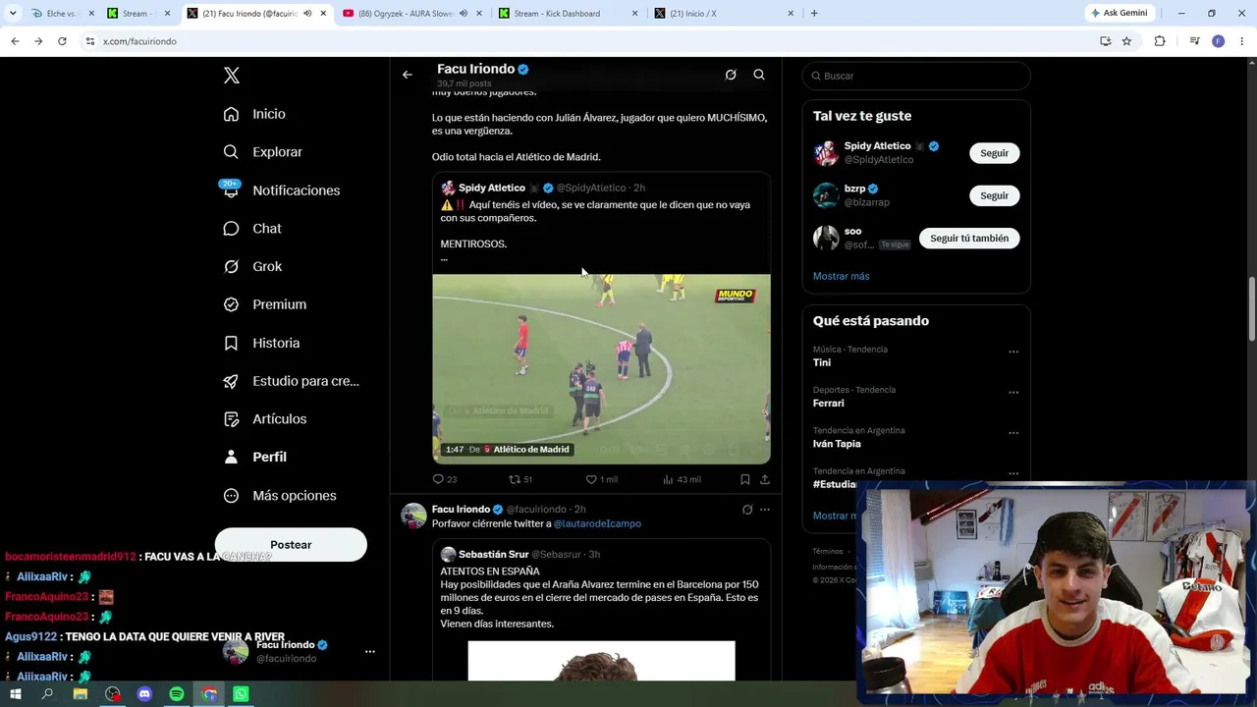Click the Buscar search field
Screen dimensions: 1257x707
916,76
